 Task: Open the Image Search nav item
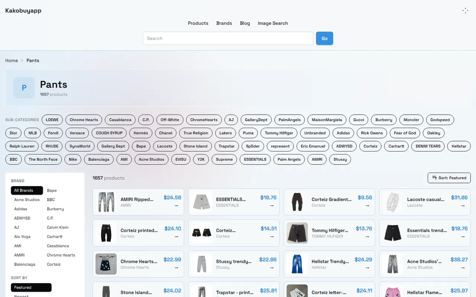point(273,23)
